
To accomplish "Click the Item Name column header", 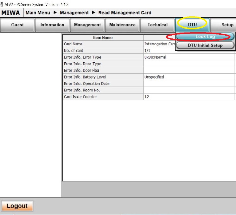I will [103, 38].
